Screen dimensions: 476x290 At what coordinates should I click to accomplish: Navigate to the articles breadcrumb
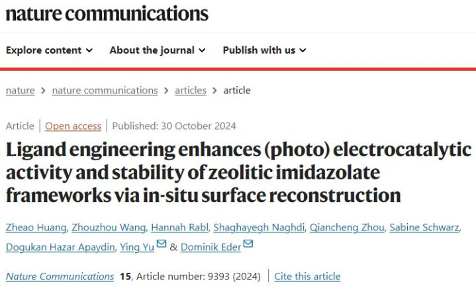191,91
